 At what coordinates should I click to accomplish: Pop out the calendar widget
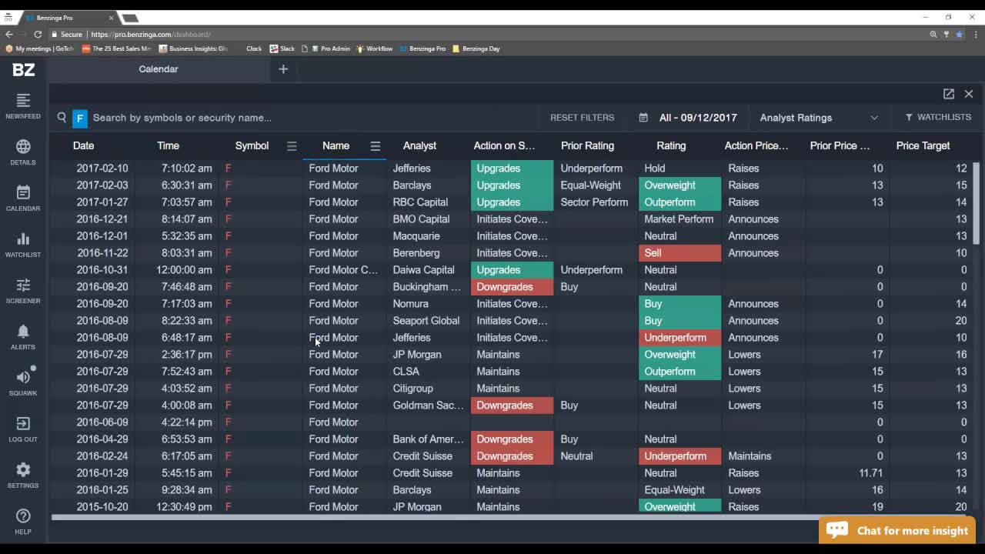(949, 94)
